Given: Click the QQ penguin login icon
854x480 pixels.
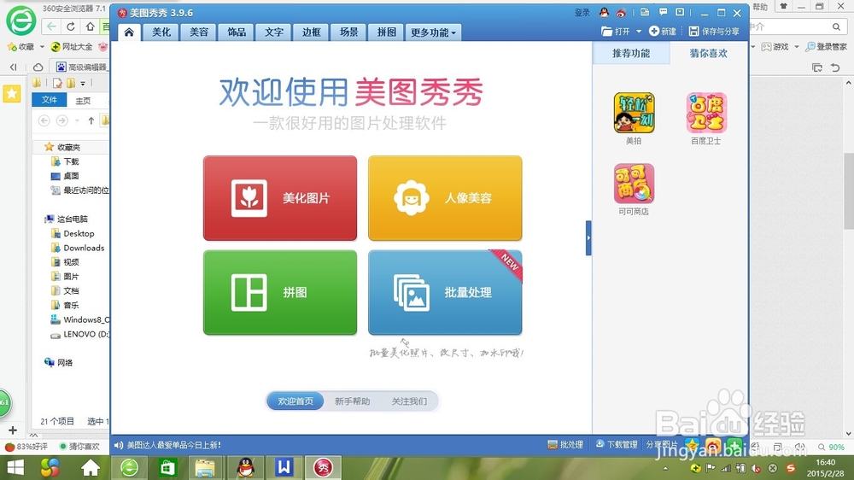Looking at the screenshot, I should point(604,13).
